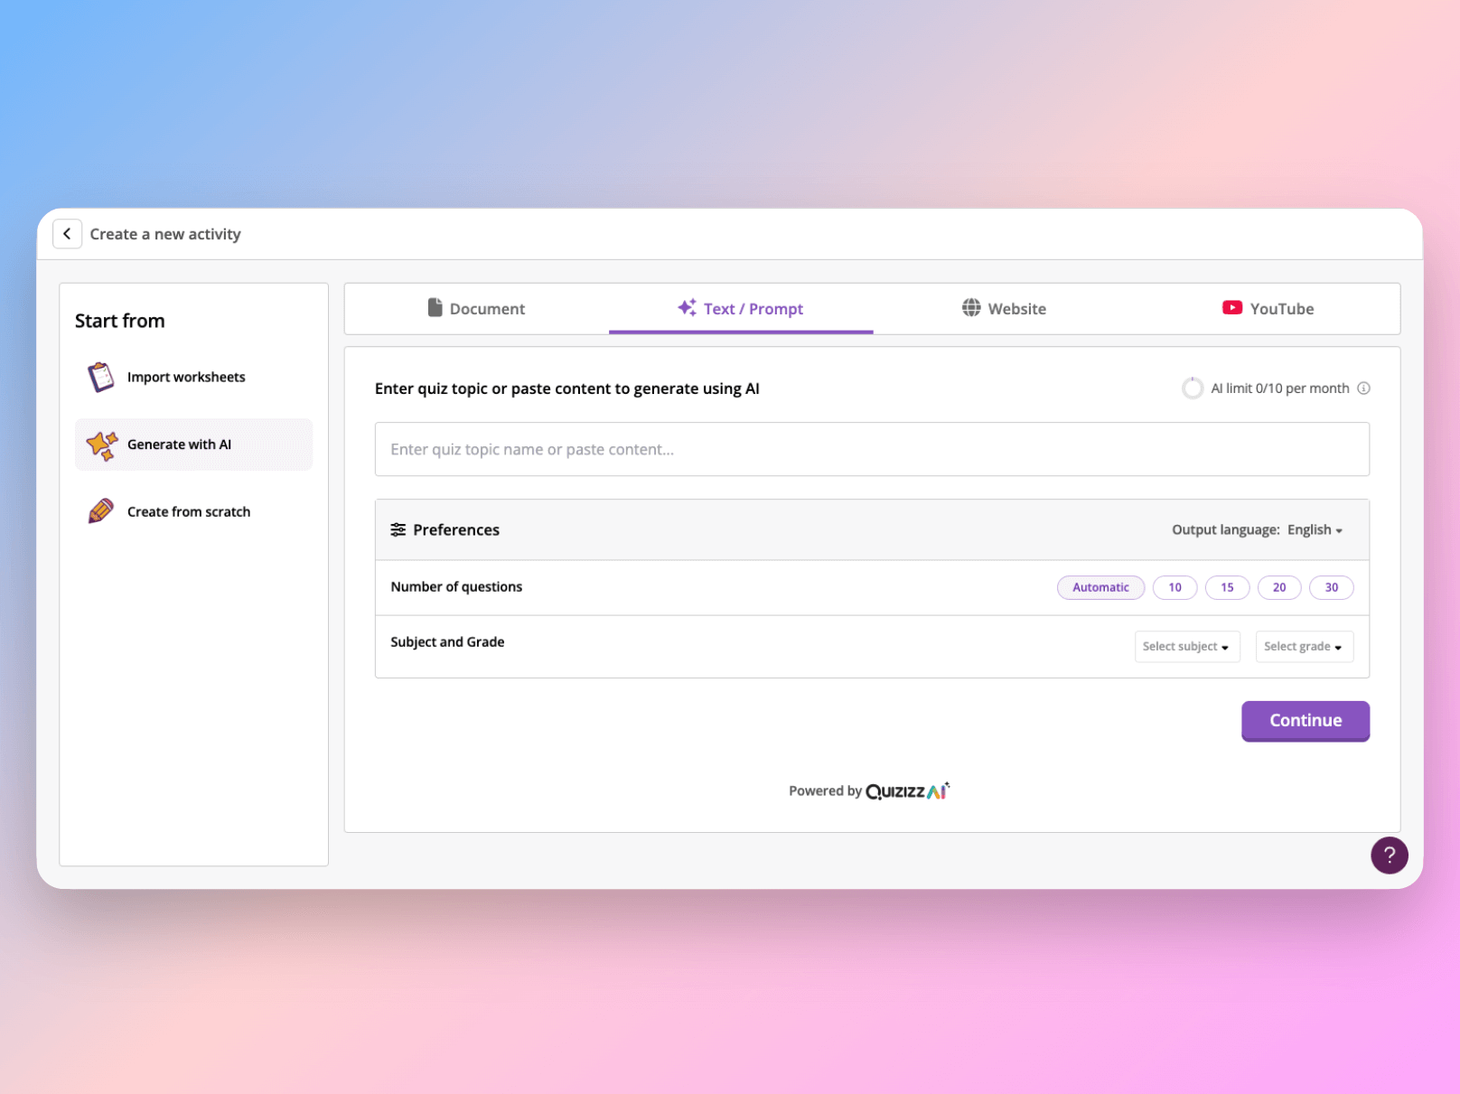Click the Website globe icon
The width and height of the screenshot is (1460, 1094).
971,308
